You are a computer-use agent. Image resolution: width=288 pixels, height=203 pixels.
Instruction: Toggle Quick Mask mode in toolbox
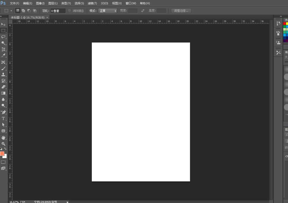[x=3, y=162]
